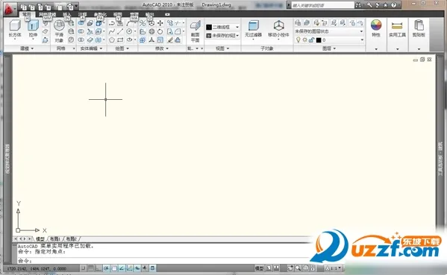Screen dimensions: 447x275
Task: Open Help with the question mark icon
Action: pyautogui.click(x=394, y=4)
